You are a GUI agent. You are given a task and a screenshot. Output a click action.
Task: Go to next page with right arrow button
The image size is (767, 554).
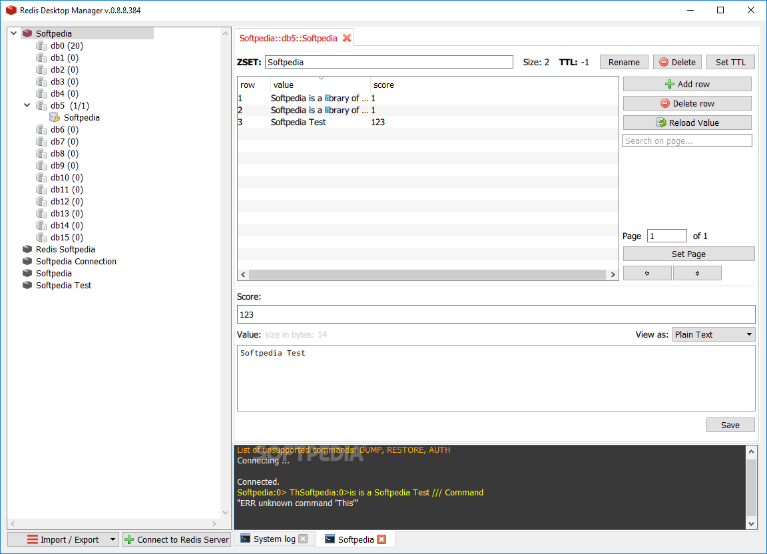click(x=697, y=273)
